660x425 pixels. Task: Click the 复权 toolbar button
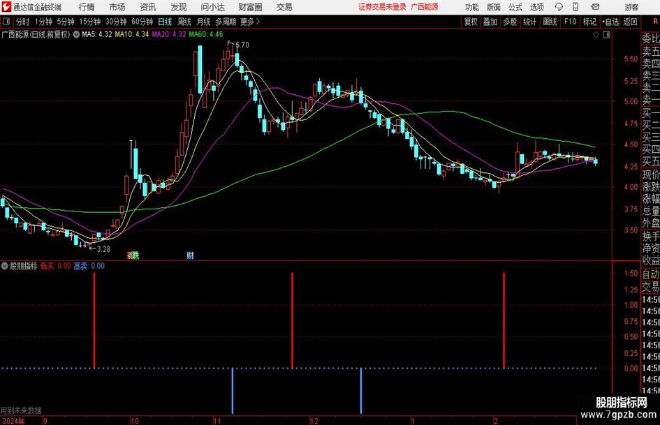471,22
